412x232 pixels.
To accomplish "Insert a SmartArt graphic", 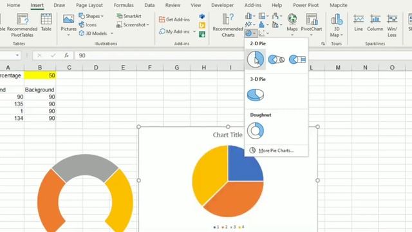I will [x=129, y=16].
